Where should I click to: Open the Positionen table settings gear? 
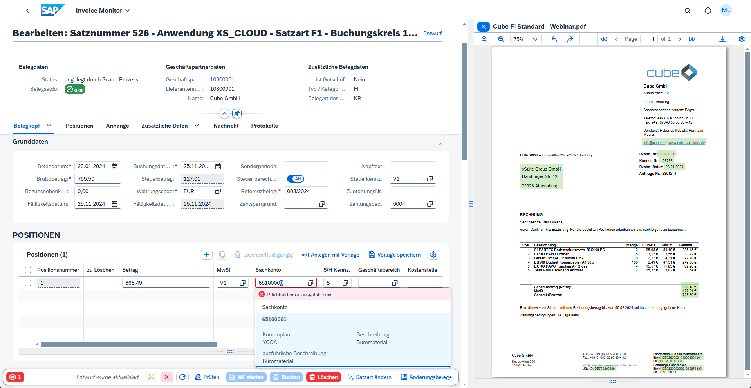(433, 255)
